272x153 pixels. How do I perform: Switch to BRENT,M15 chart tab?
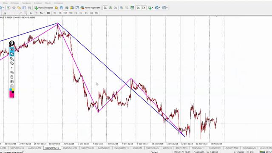(181, 148)
